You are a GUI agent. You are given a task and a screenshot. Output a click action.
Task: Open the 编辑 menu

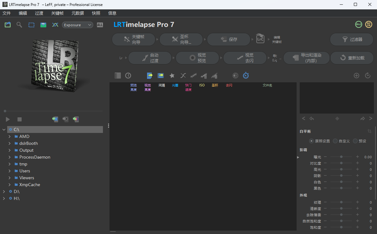[23, 13]
